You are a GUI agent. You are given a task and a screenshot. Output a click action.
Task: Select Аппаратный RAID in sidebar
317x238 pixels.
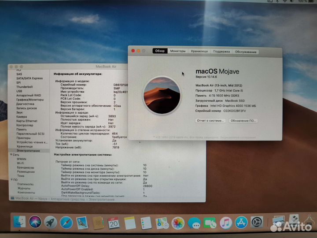pos(29,95)
